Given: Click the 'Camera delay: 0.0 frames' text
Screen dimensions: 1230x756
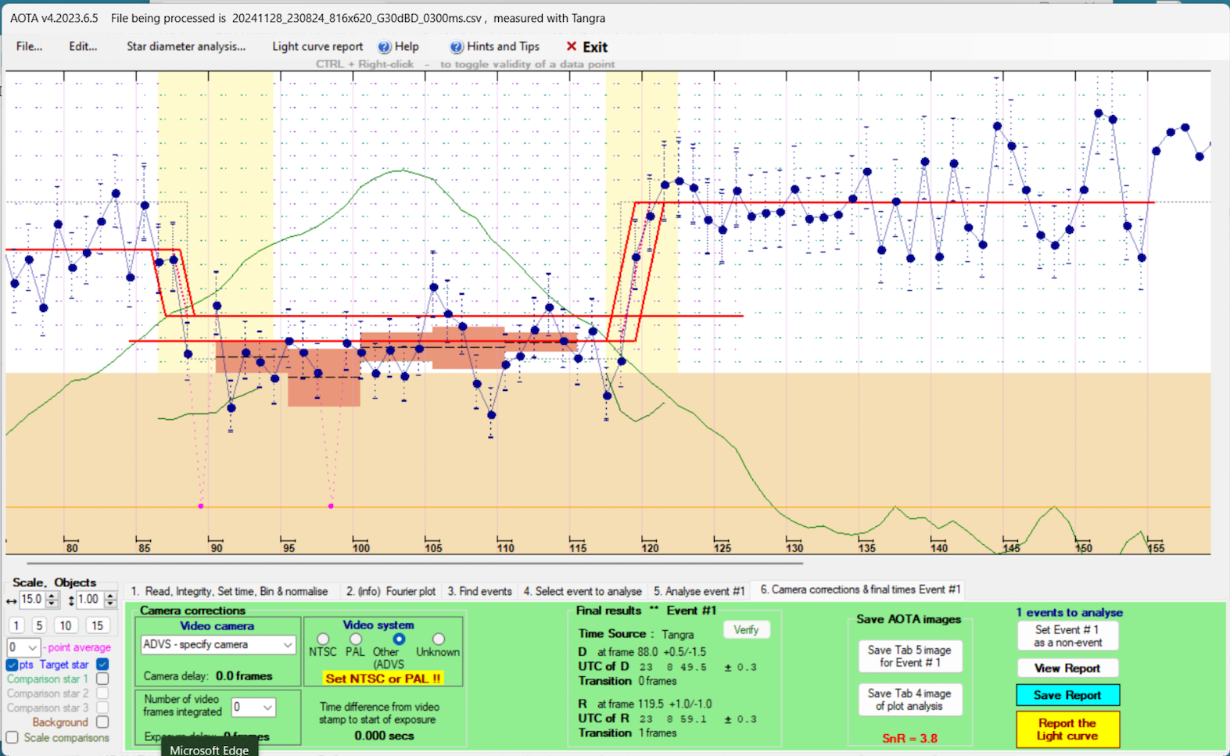Looking at the screenshot, I should 208,676.
